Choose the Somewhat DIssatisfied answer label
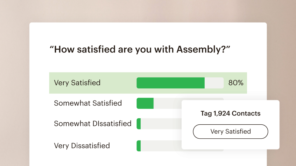This screenshot has width=296, height=166. (93, 123)
